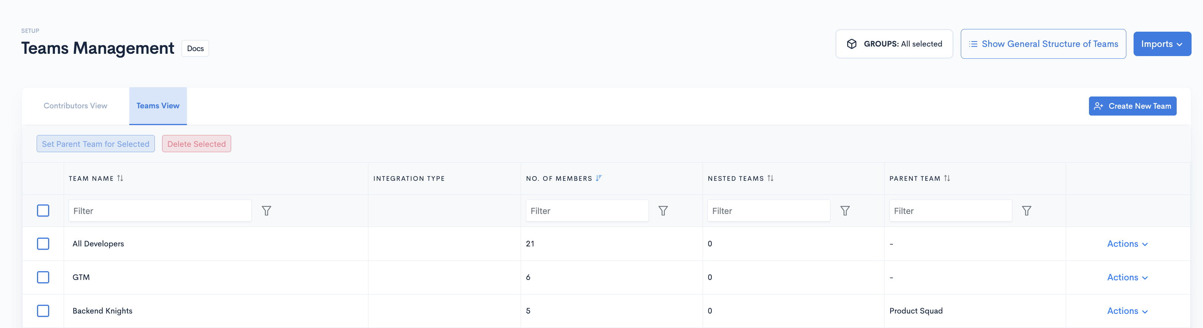1203x328 pixels.
Task: Open the Groups All selected selector
Action: 894,44
